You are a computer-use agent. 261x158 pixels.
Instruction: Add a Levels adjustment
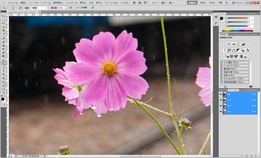(x=234, y=44)
